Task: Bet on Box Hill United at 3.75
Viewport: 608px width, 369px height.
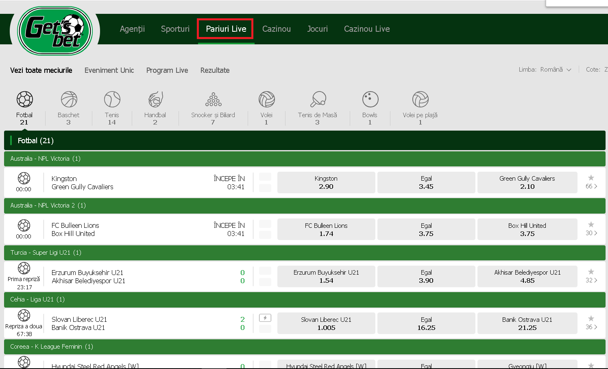Action: pyautogui.click(x=527, y=229)
